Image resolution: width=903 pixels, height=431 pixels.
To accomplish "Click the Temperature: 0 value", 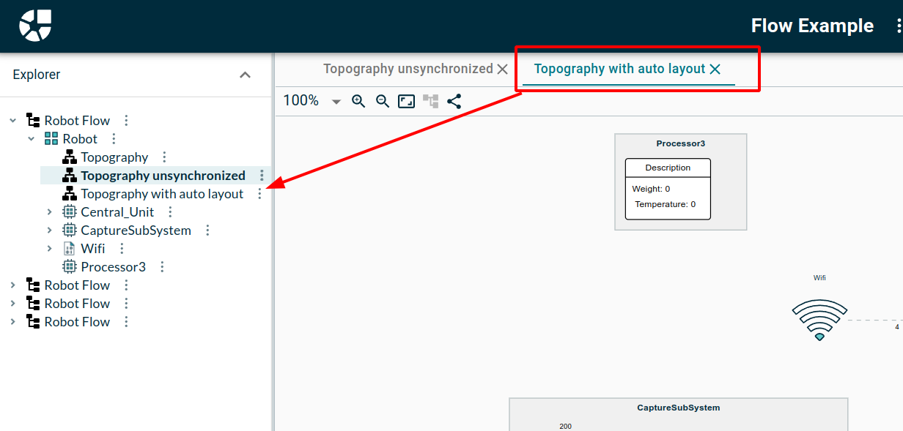I will point(666,204).
